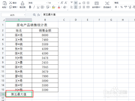Click the Select All corner triangle
This screenshot has width=135, height=101.
[x=4, y=20]
